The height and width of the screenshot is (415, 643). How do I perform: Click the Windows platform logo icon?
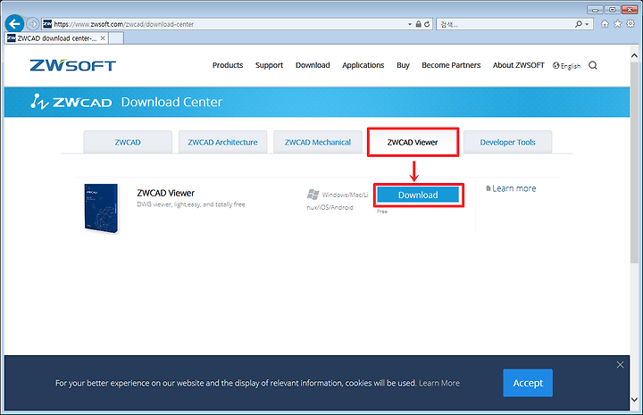(x=313, y=195)
